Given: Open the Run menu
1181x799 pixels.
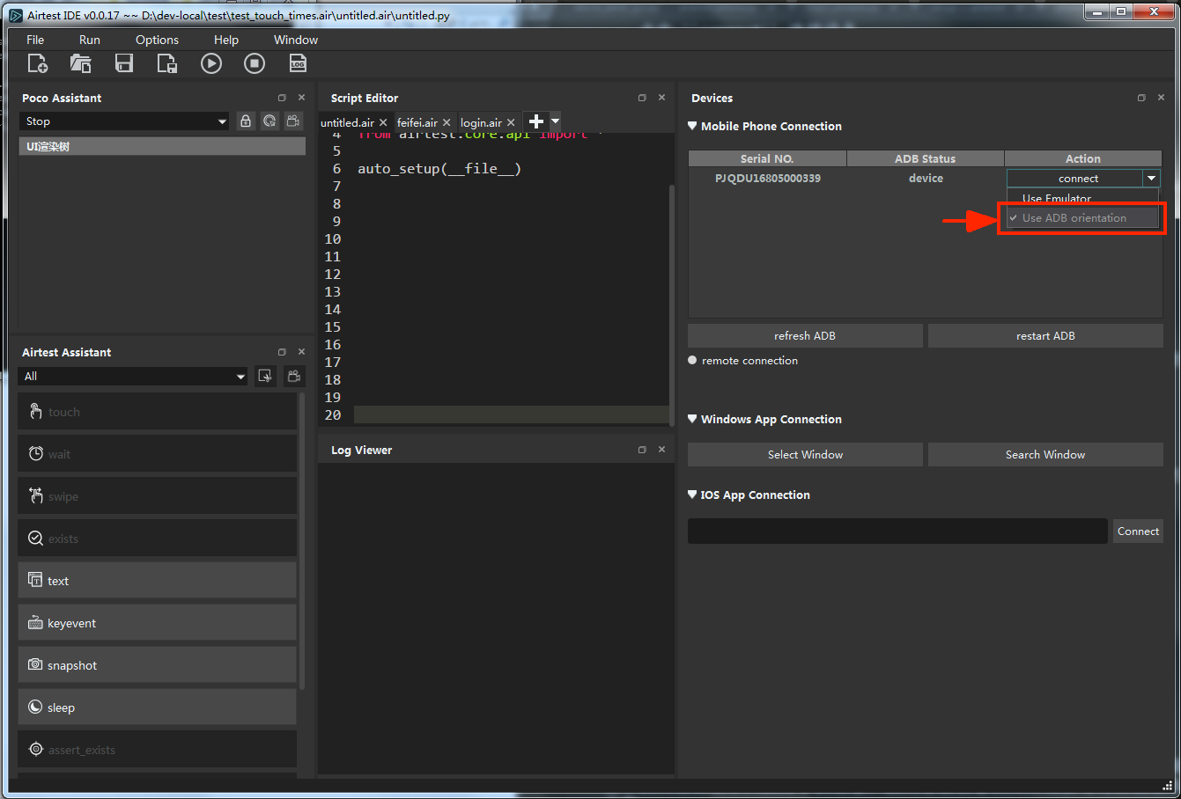Looking at the screenshot, I should (90, 40).
